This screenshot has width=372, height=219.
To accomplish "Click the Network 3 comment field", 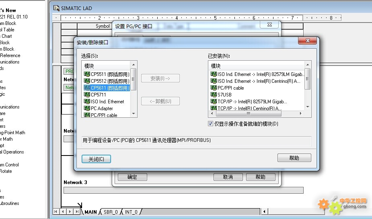I will click(183, 190).
